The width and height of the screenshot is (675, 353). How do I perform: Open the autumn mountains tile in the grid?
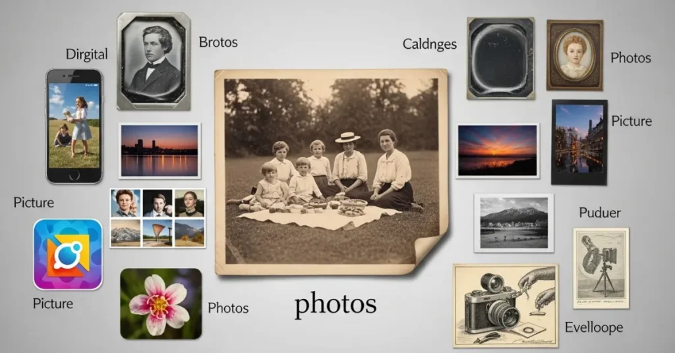tap(189, 232)
